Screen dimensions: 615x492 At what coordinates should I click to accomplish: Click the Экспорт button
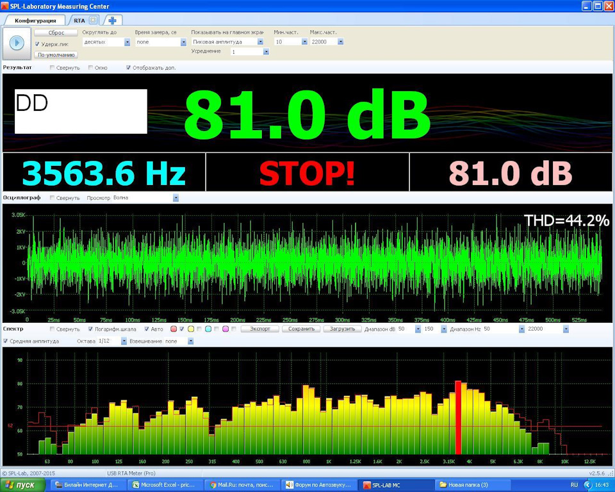tap(260, 329)
